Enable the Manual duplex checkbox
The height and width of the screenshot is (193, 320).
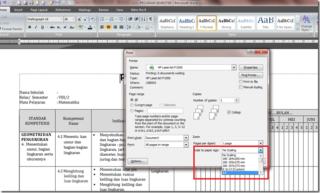point(241,87)
